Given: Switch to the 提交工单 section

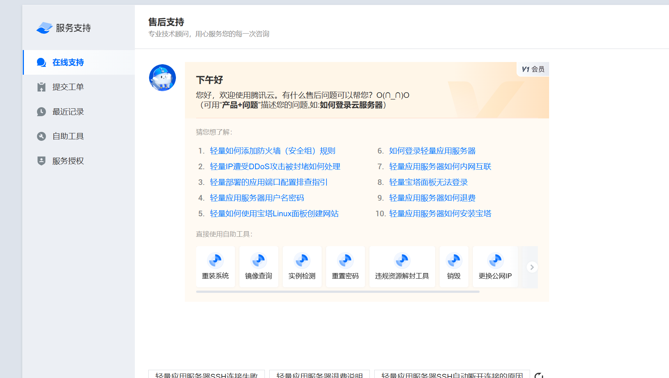Looking at the screenshot, I should 68,87.
